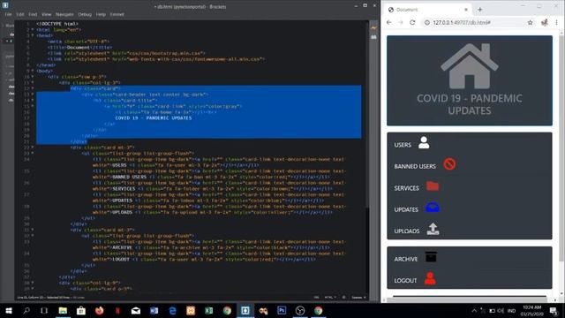The height and width of the screenshot is (318, 565).
Task: Click the Live Preview lightning icon in Brackets
Action: coord(373,27)
